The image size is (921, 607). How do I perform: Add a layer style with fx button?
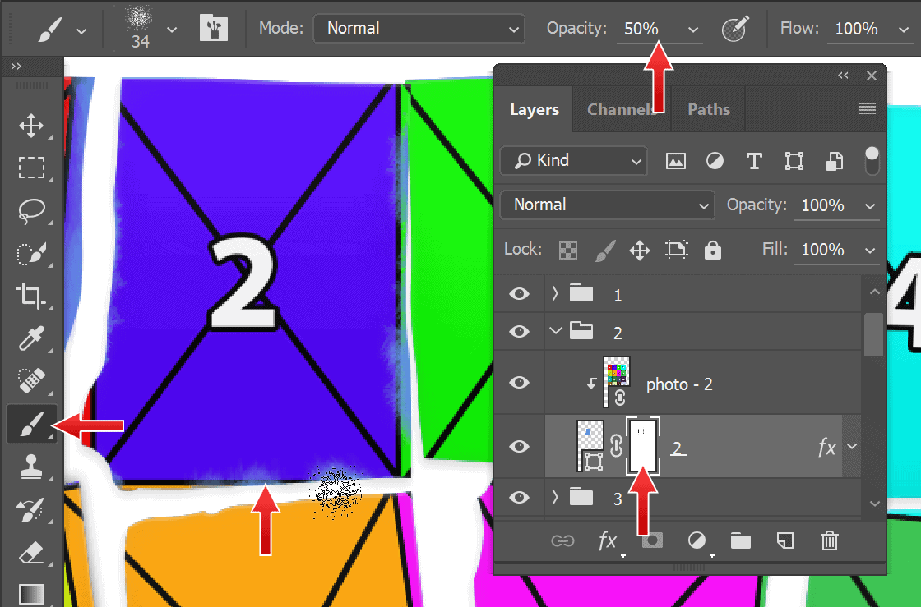point(608,540)
